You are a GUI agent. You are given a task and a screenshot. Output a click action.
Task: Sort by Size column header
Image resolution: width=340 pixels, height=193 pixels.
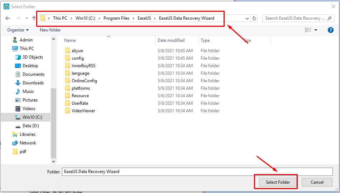point(247,40)
